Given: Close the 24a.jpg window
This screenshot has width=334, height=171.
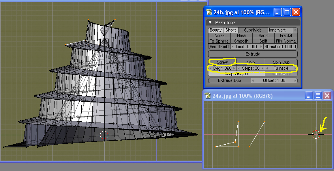Looking at the screenshot, I should pyautogui.click(x=327, y=96).
